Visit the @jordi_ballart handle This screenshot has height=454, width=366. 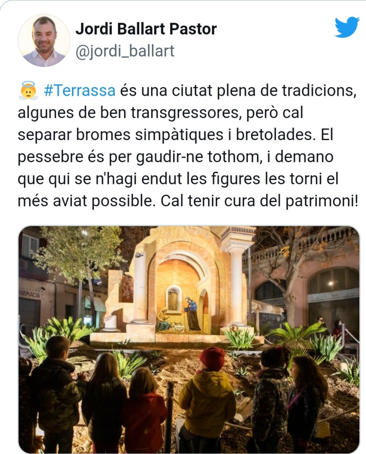point(125,51)
